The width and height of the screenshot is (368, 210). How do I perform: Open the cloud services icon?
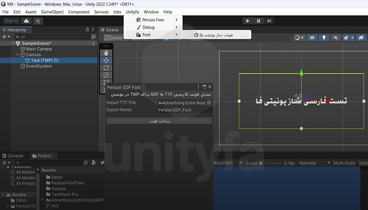[x=26, y=21]
